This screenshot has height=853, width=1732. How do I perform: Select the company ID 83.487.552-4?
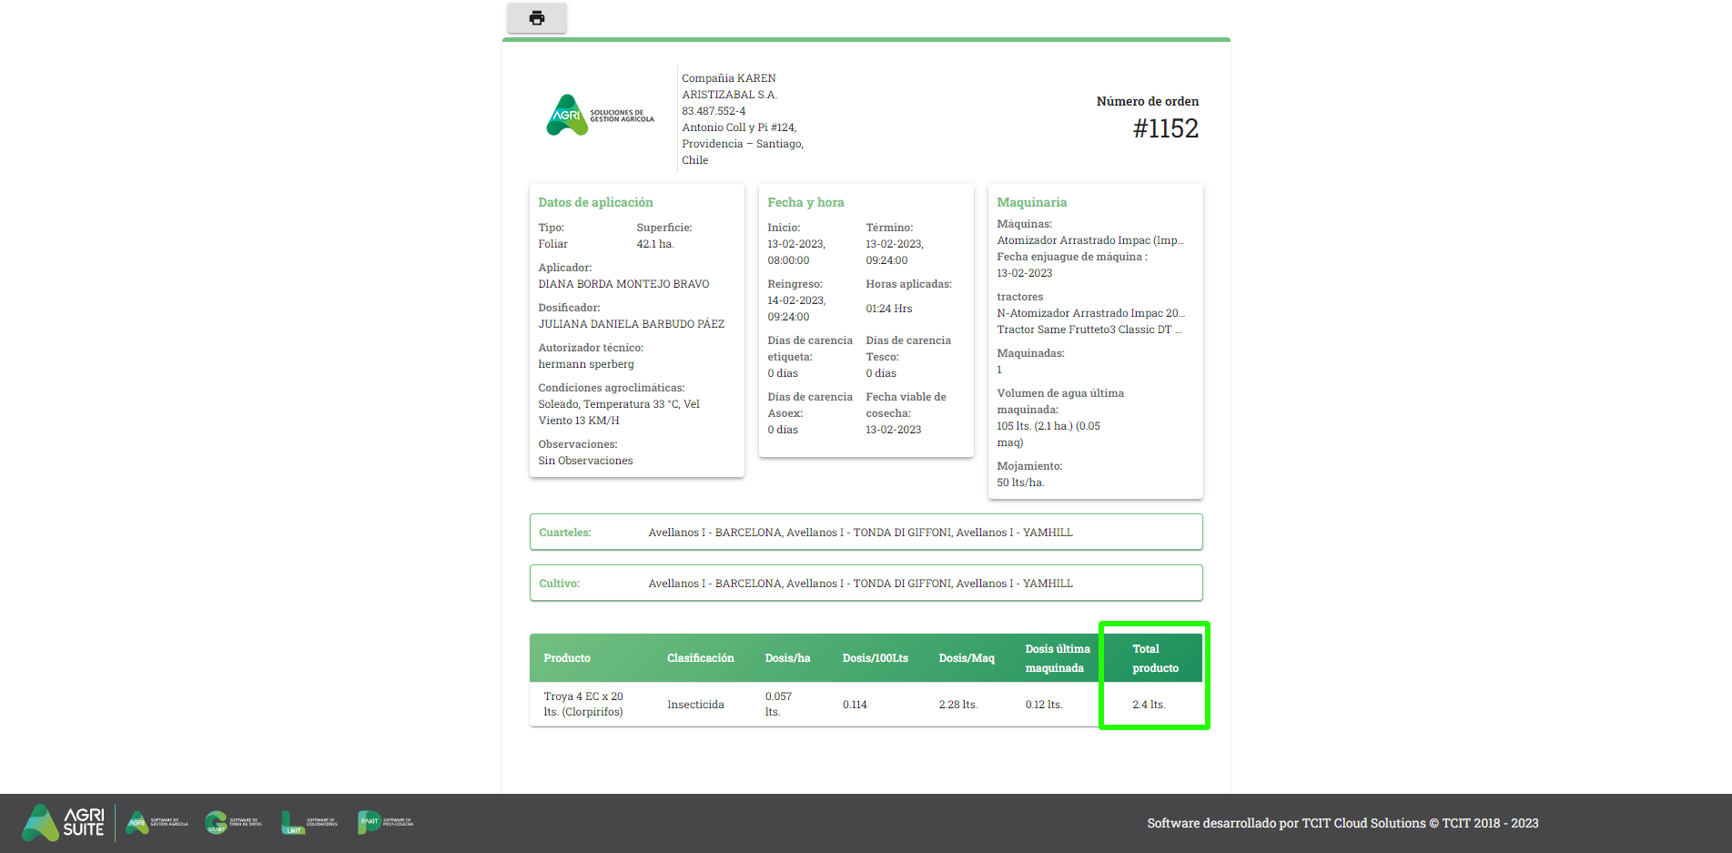tap(714, 111)
